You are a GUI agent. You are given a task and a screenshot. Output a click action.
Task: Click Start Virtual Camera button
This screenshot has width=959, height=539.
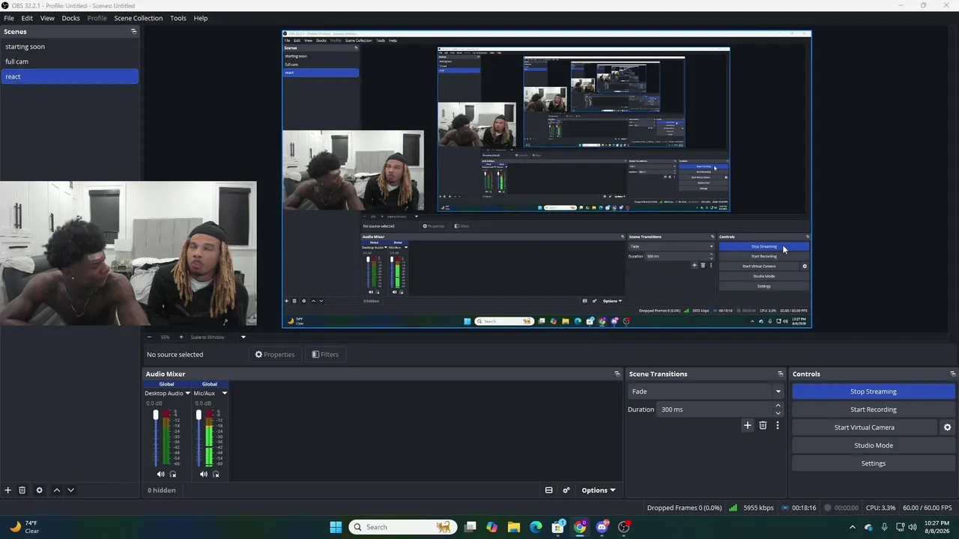pyautogui.click(x=865, y=427)
